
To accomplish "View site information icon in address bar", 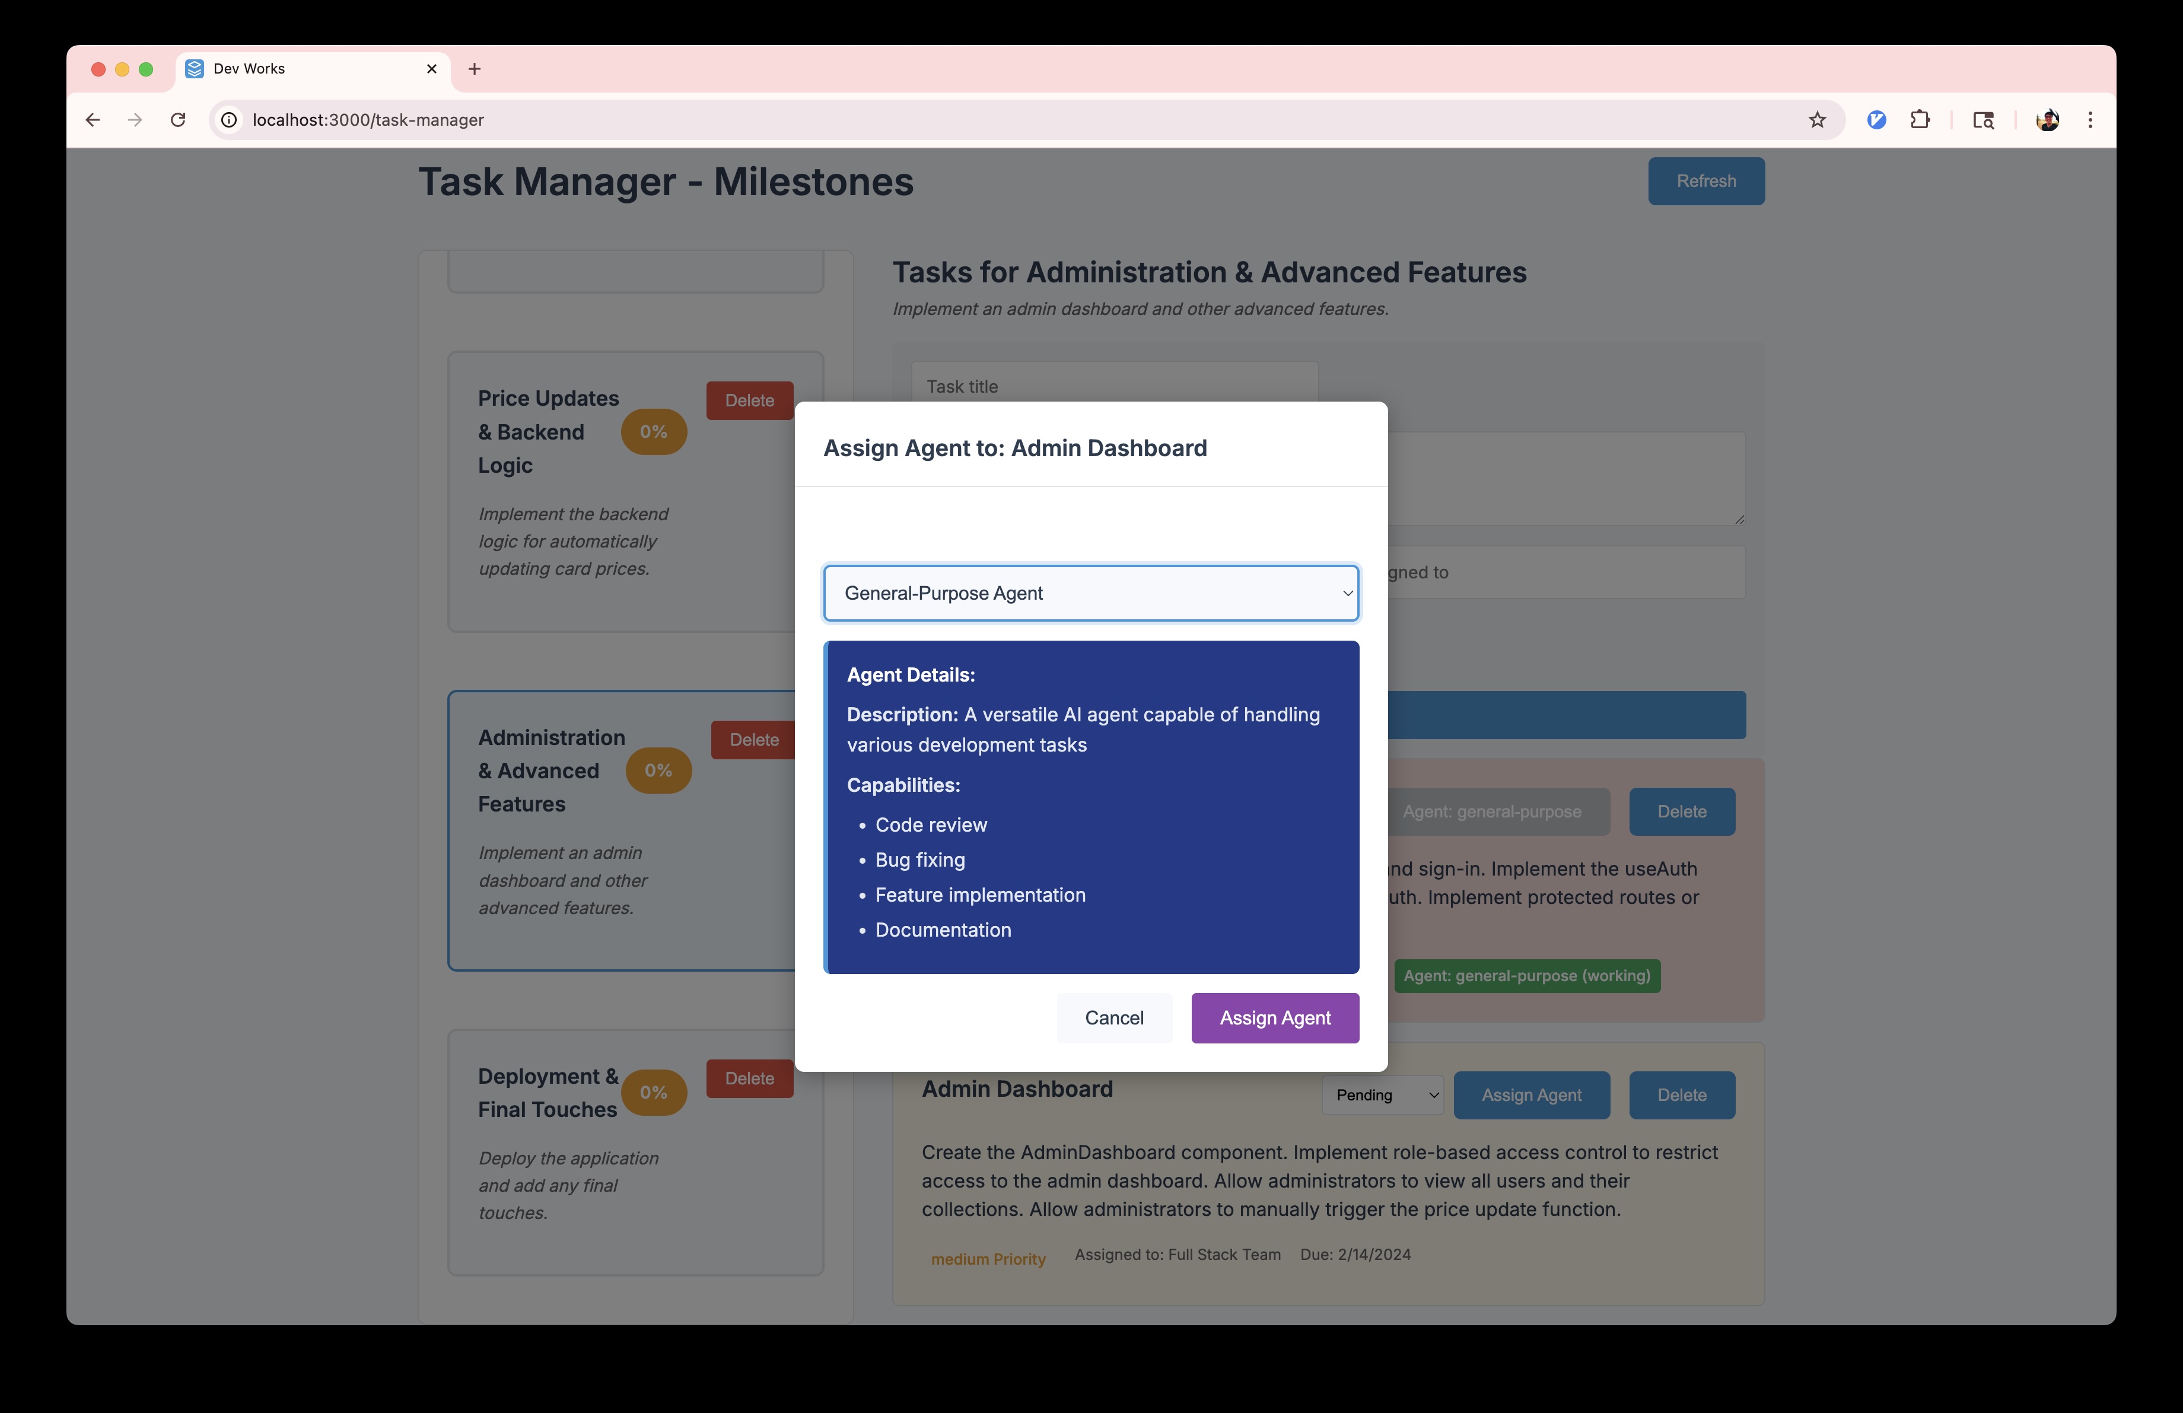I will point(230,120).
